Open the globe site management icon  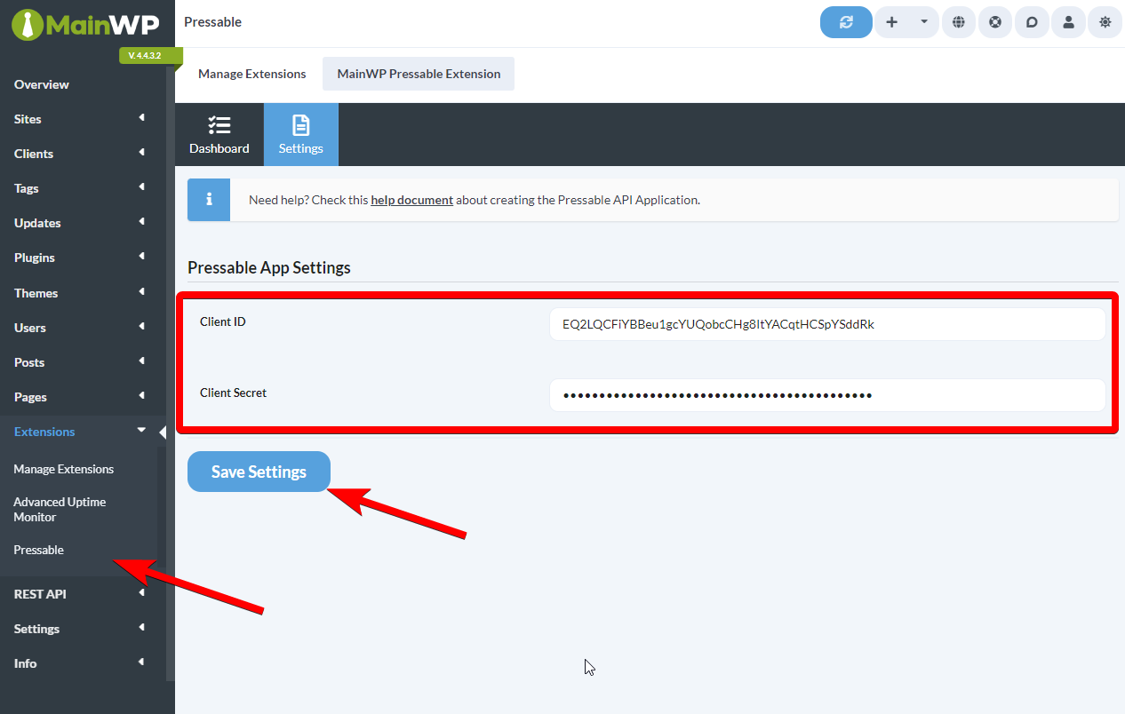tap(958, 21)
